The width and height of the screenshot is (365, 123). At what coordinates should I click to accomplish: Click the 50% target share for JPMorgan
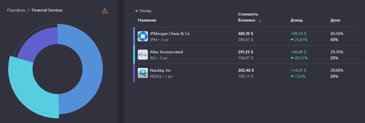click(x=334, y=40)
